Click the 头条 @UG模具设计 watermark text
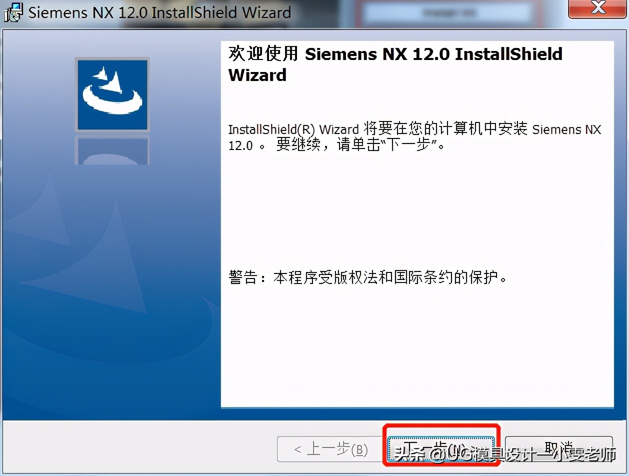The image size is (629, 476). pyautogui.click(x=505, y=454)
